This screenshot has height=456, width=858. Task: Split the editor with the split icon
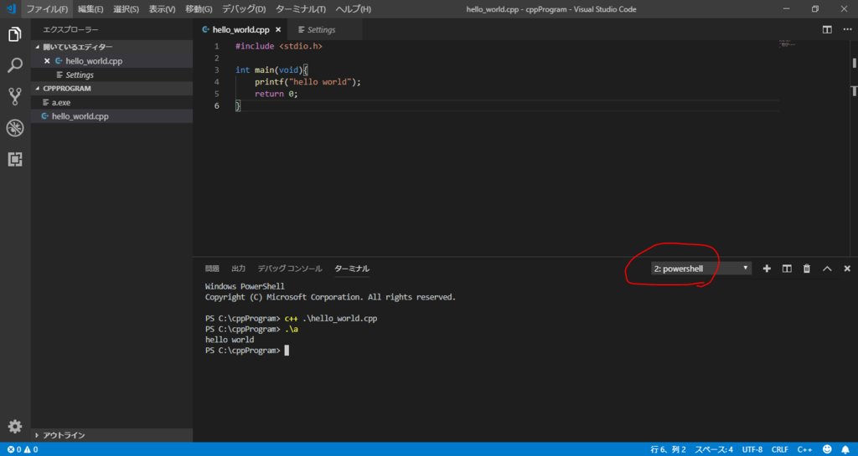click(827, 30)
